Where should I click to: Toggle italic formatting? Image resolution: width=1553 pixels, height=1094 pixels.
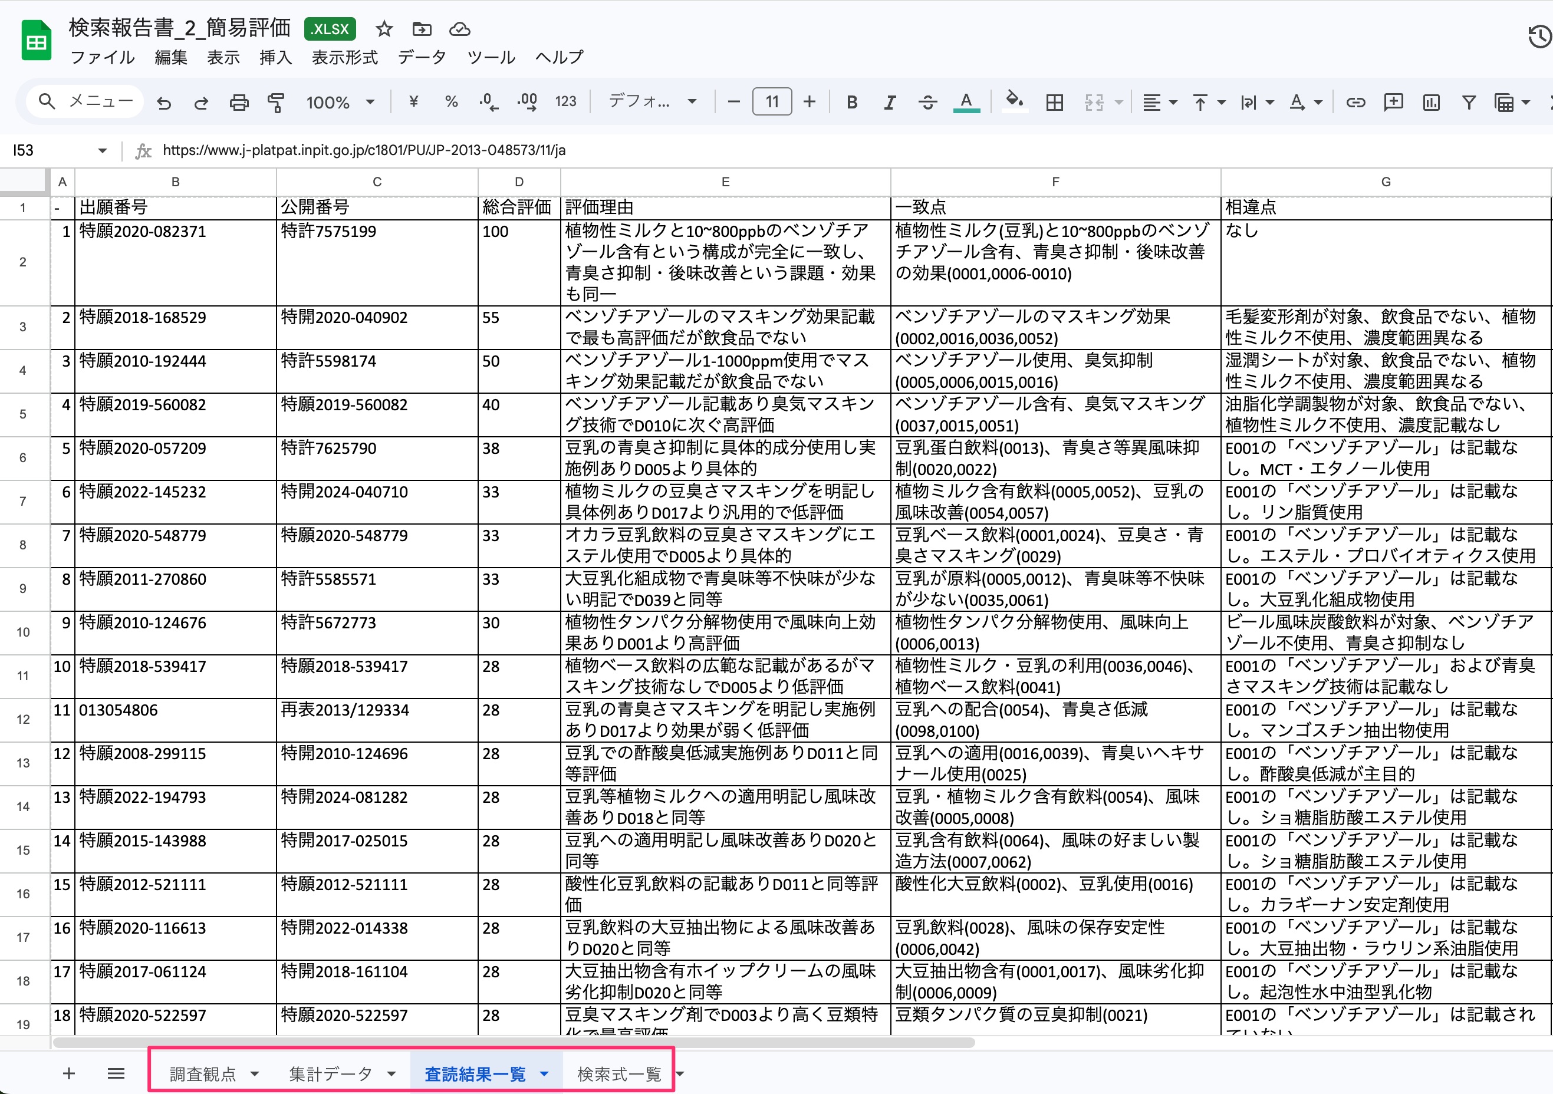(x=890, y=102)
